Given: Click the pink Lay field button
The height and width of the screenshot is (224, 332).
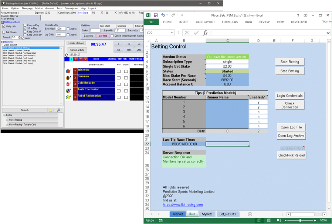Looking at the screenshot, I should tap(103, 36).
